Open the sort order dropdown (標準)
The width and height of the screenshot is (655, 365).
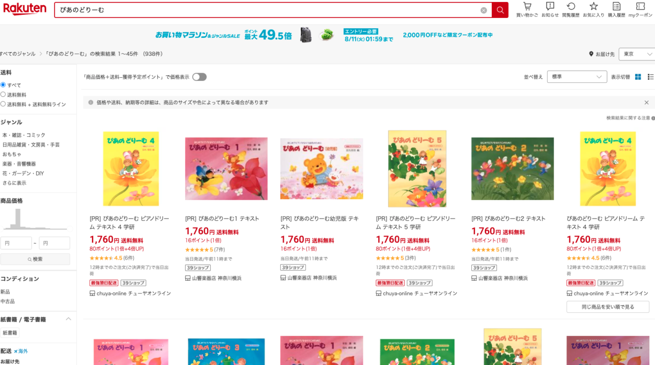tap(577, 77)
